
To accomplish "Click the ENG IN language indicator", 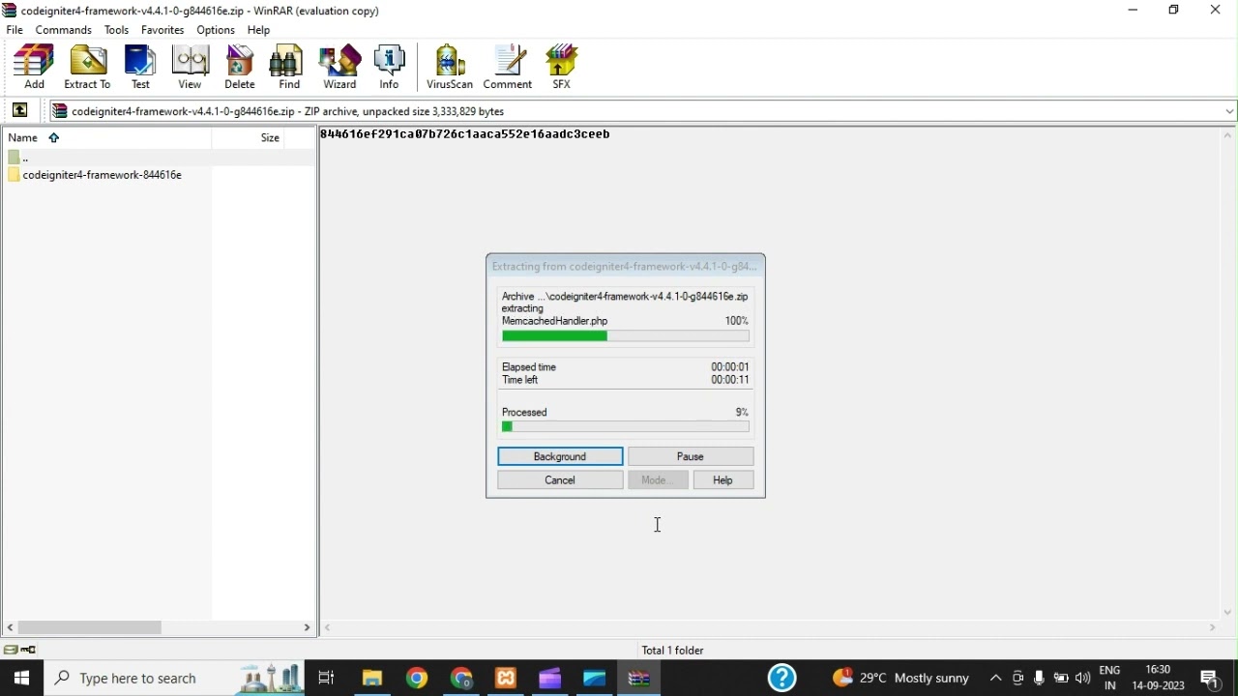I will click(1111, 680).
